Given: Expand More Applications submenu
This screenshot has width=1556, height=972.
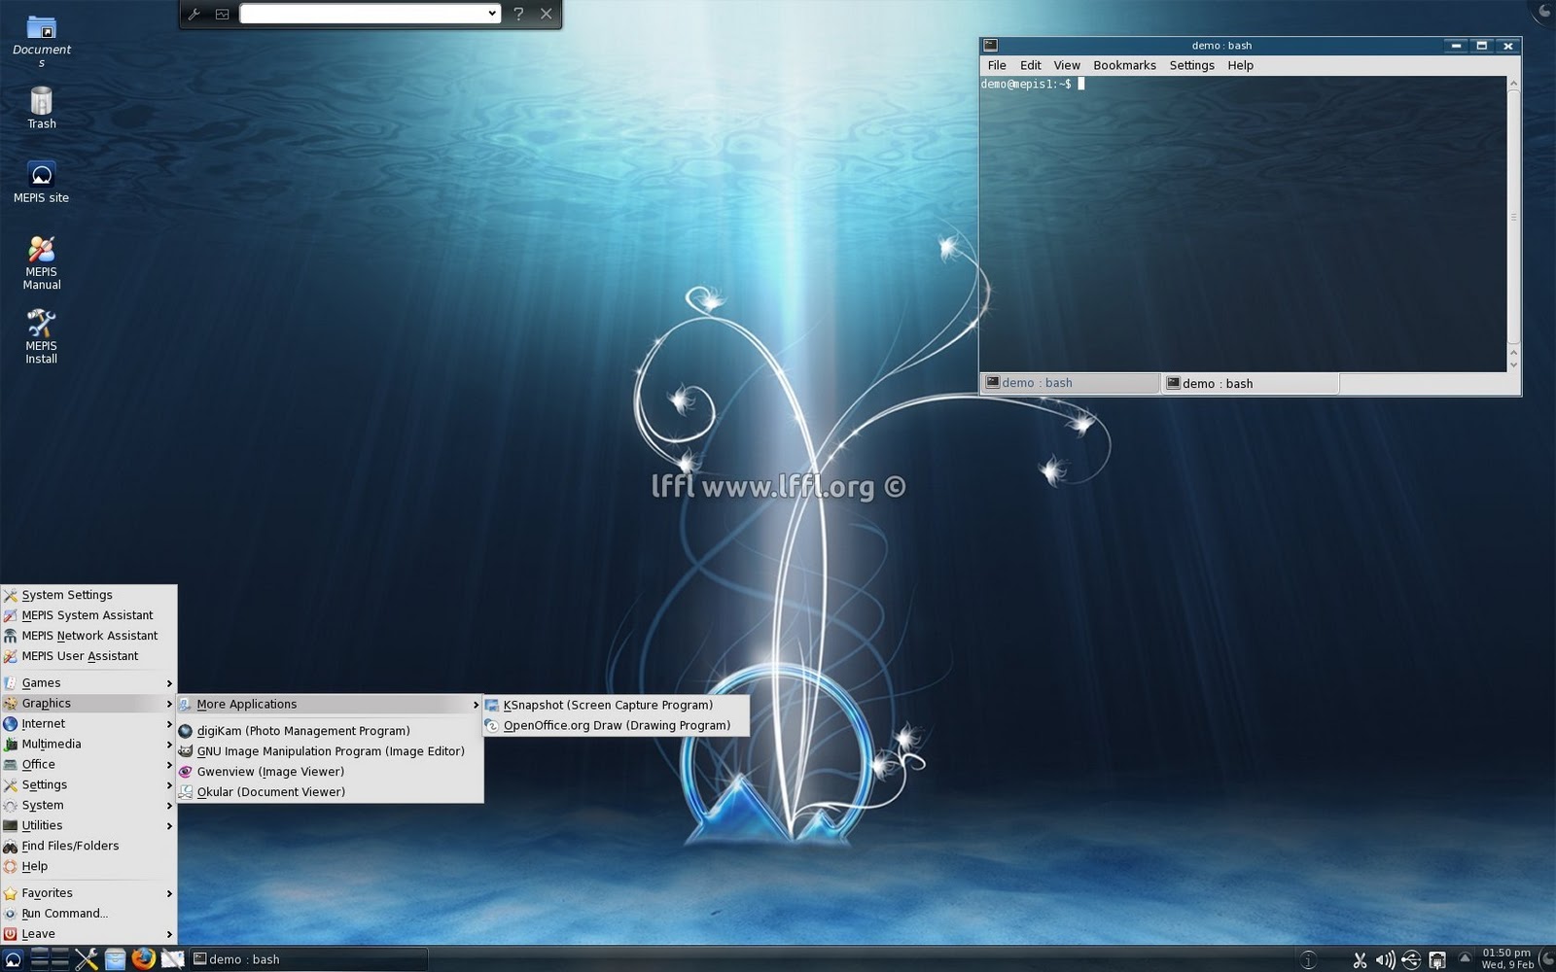Looking at the screenshot, I should click(x=330, y=705).
